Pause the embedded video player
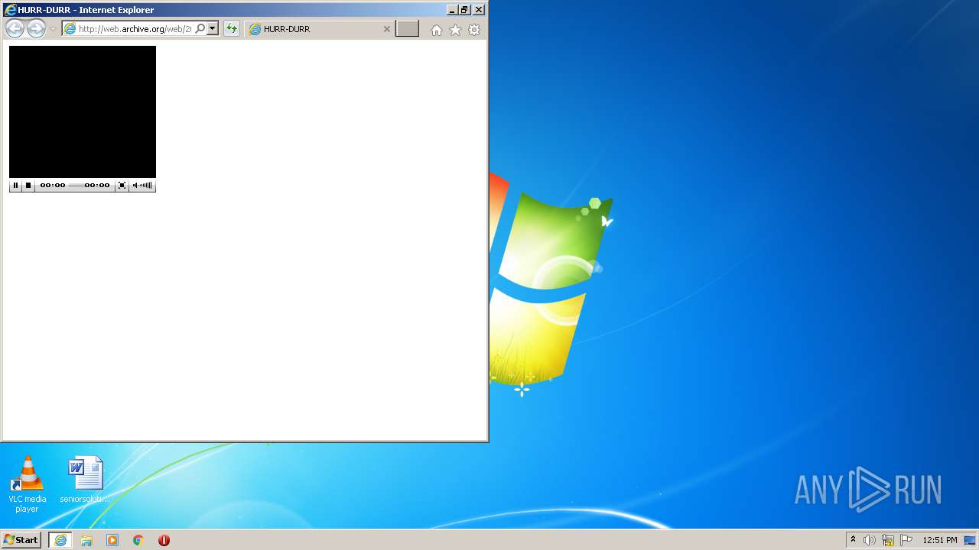 [15, 185]
